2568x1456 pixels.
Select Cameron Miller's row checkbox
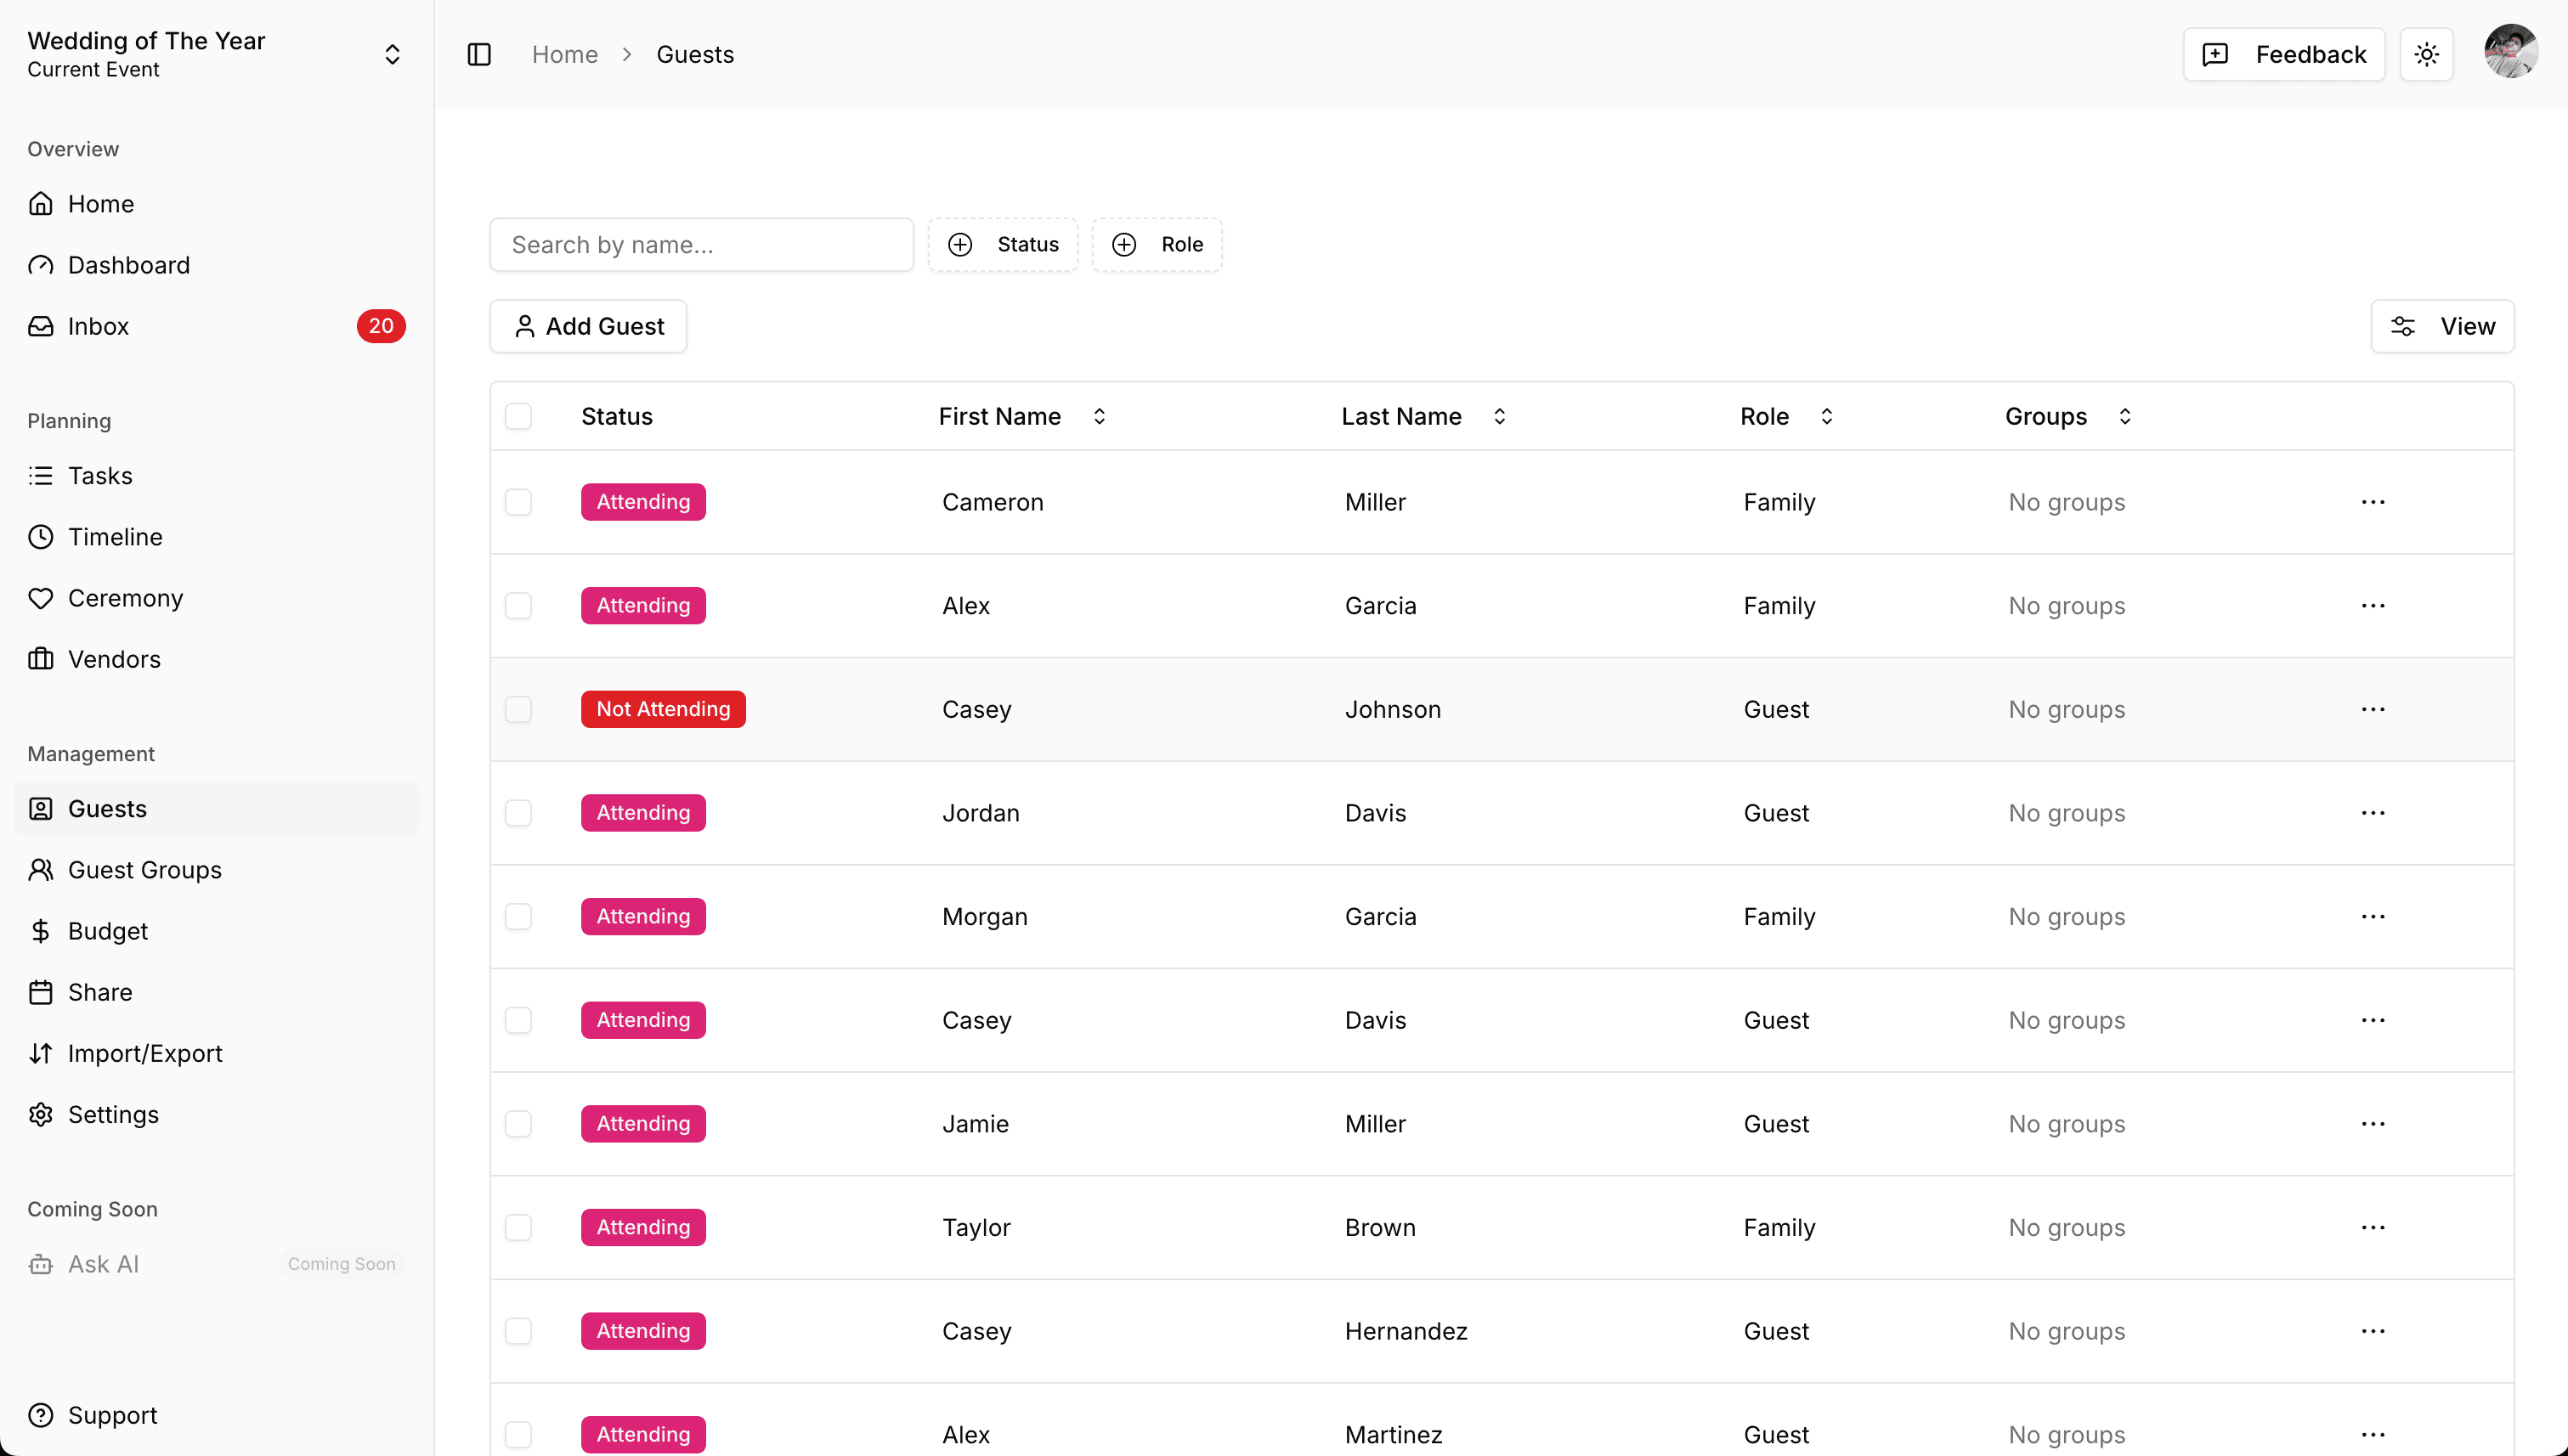point(518,502)
